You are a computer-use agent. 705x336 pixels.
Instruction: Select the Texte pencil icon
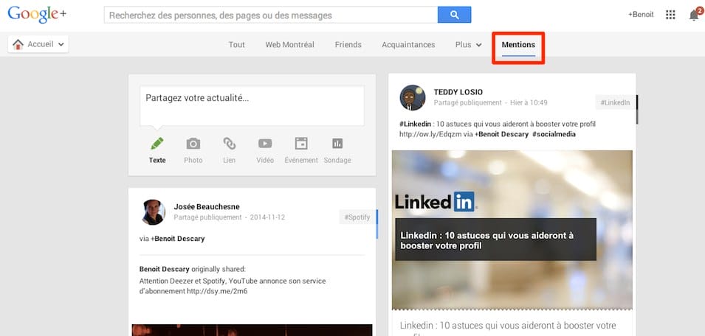(157, 144)
